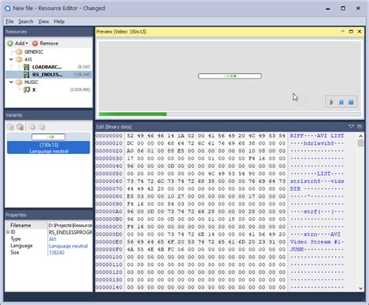Screen dimensions: 369x305
Task: Click the Language neutral property value
Action: coord(69,246)
